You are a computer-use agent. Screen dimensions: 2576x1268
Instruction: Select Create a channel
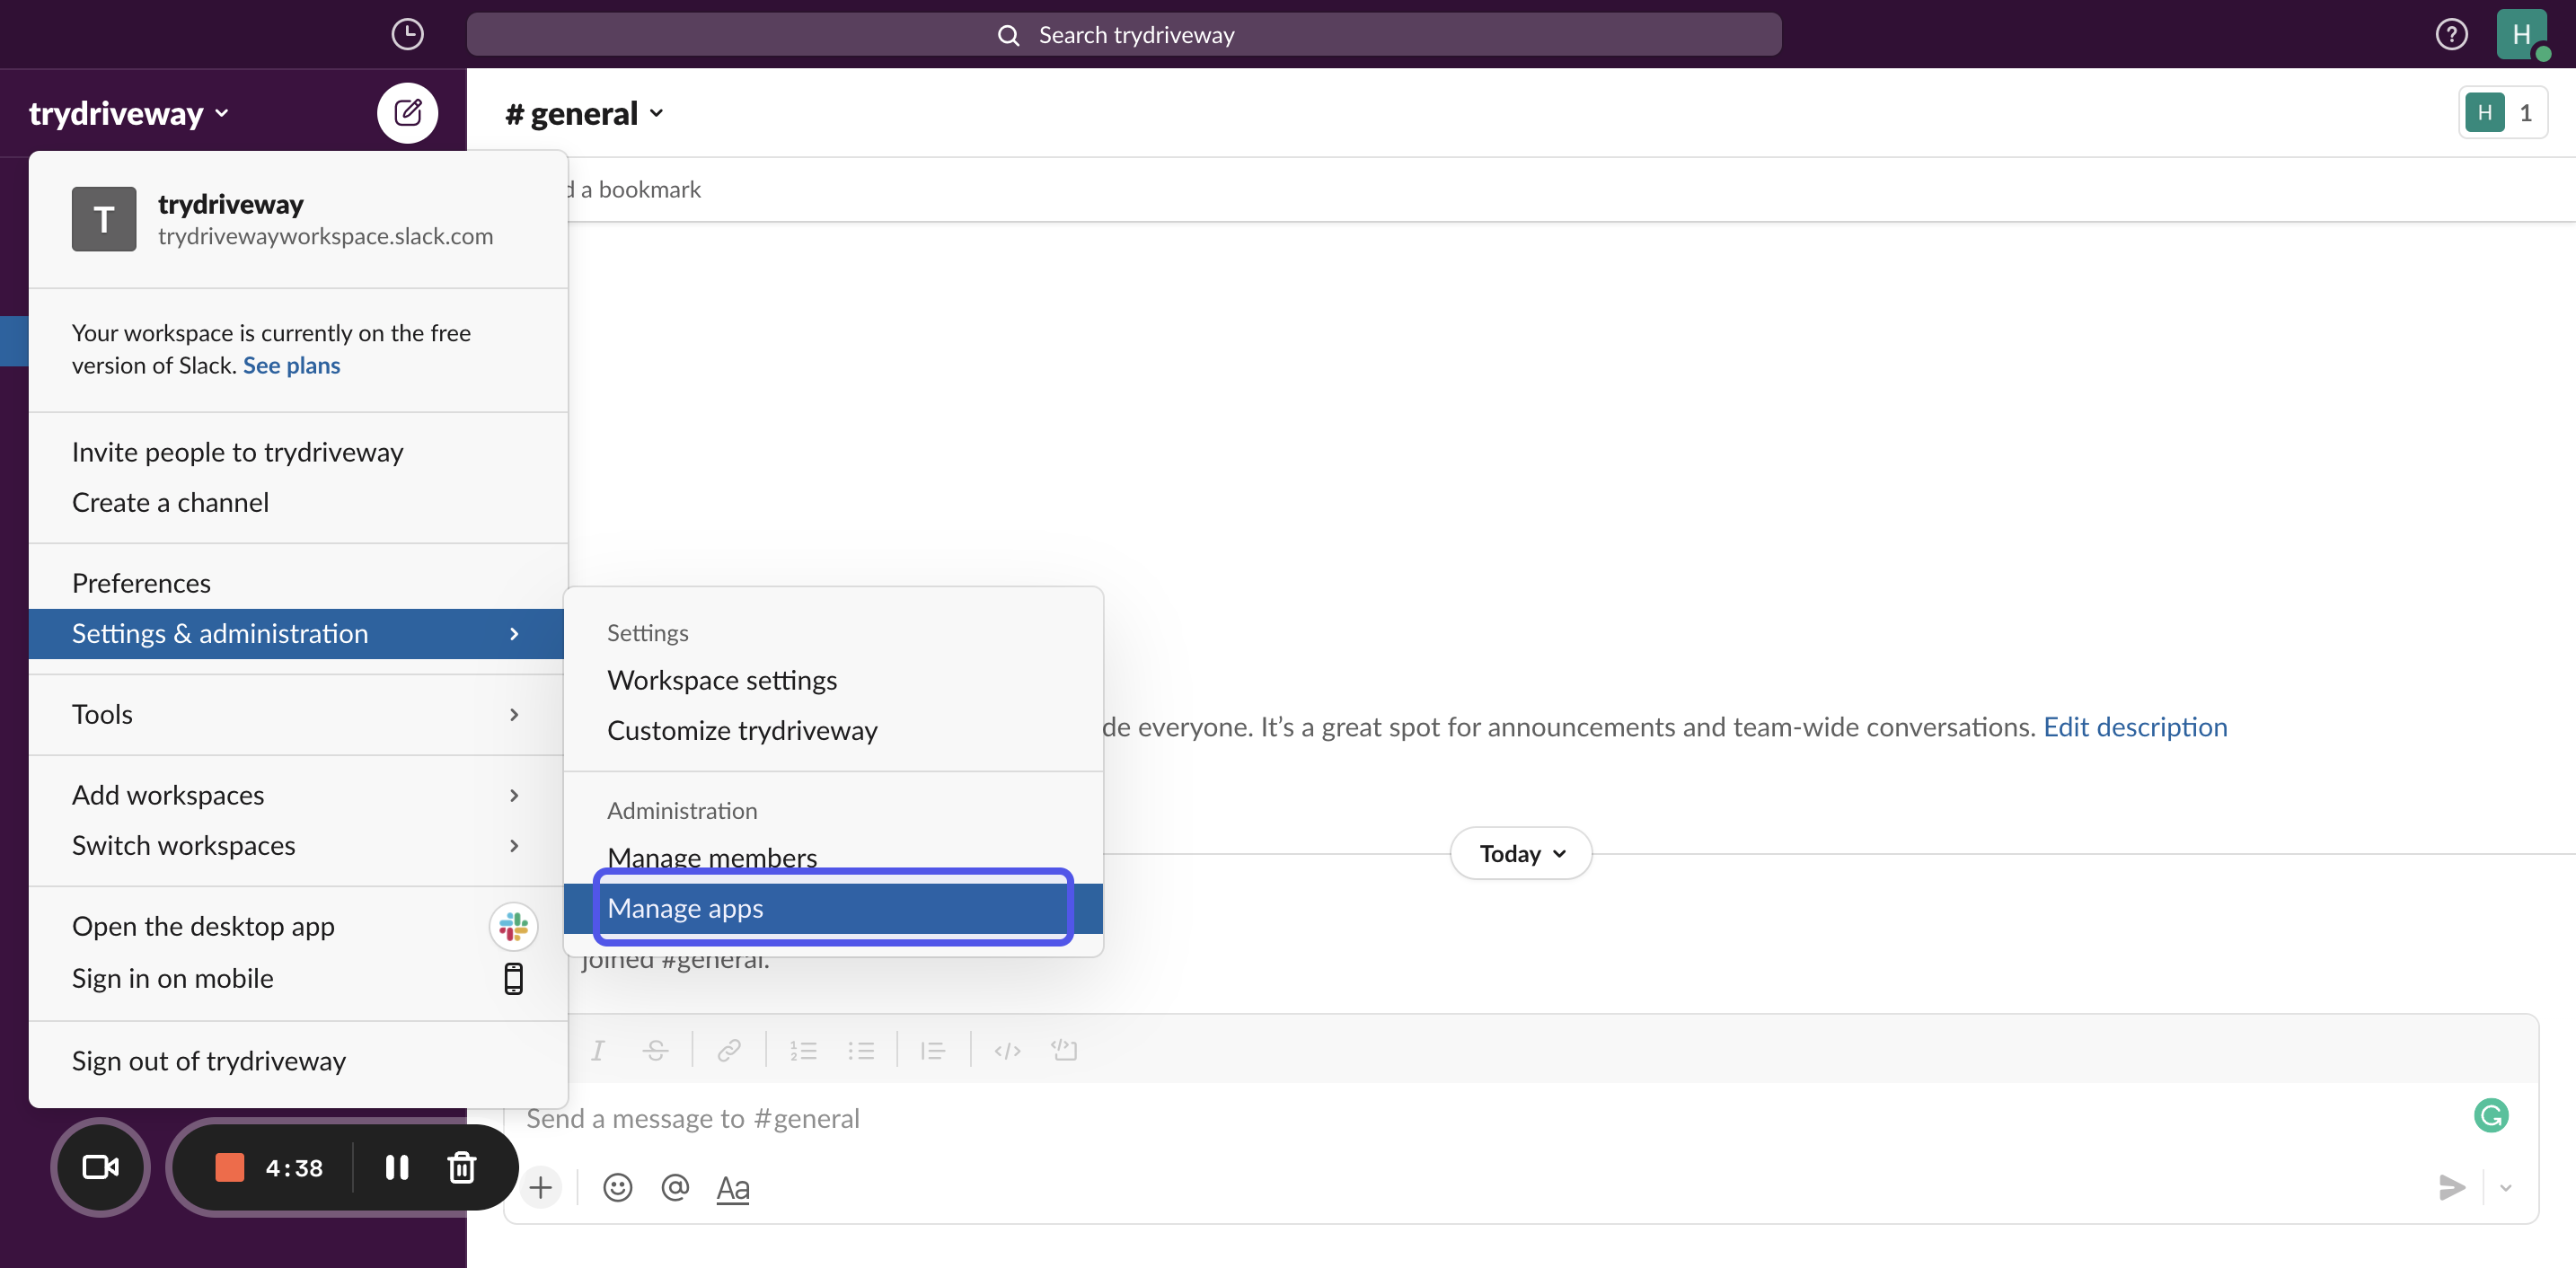pos(297,502)
